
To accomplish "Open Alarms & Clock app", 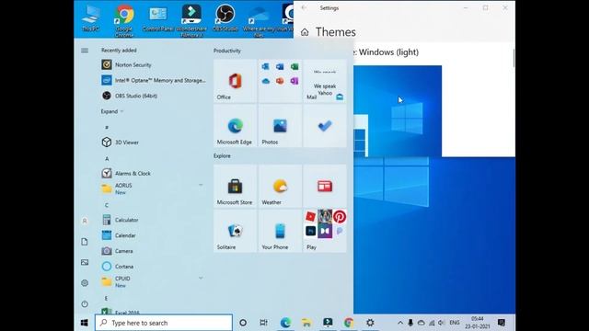I will 154,174.
